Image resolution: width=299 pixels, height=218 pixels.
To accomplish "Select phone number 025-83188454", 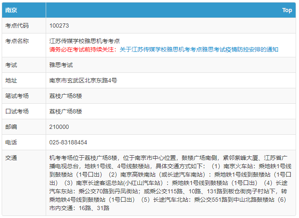I will [x=68, y=142].
